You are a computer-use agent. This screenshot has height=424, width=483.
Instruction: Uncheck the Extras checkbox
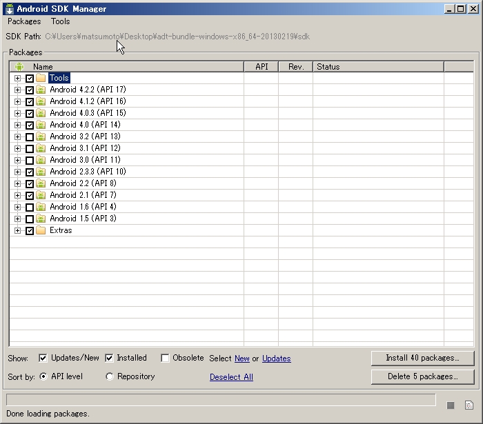click(x=30, y=230)
